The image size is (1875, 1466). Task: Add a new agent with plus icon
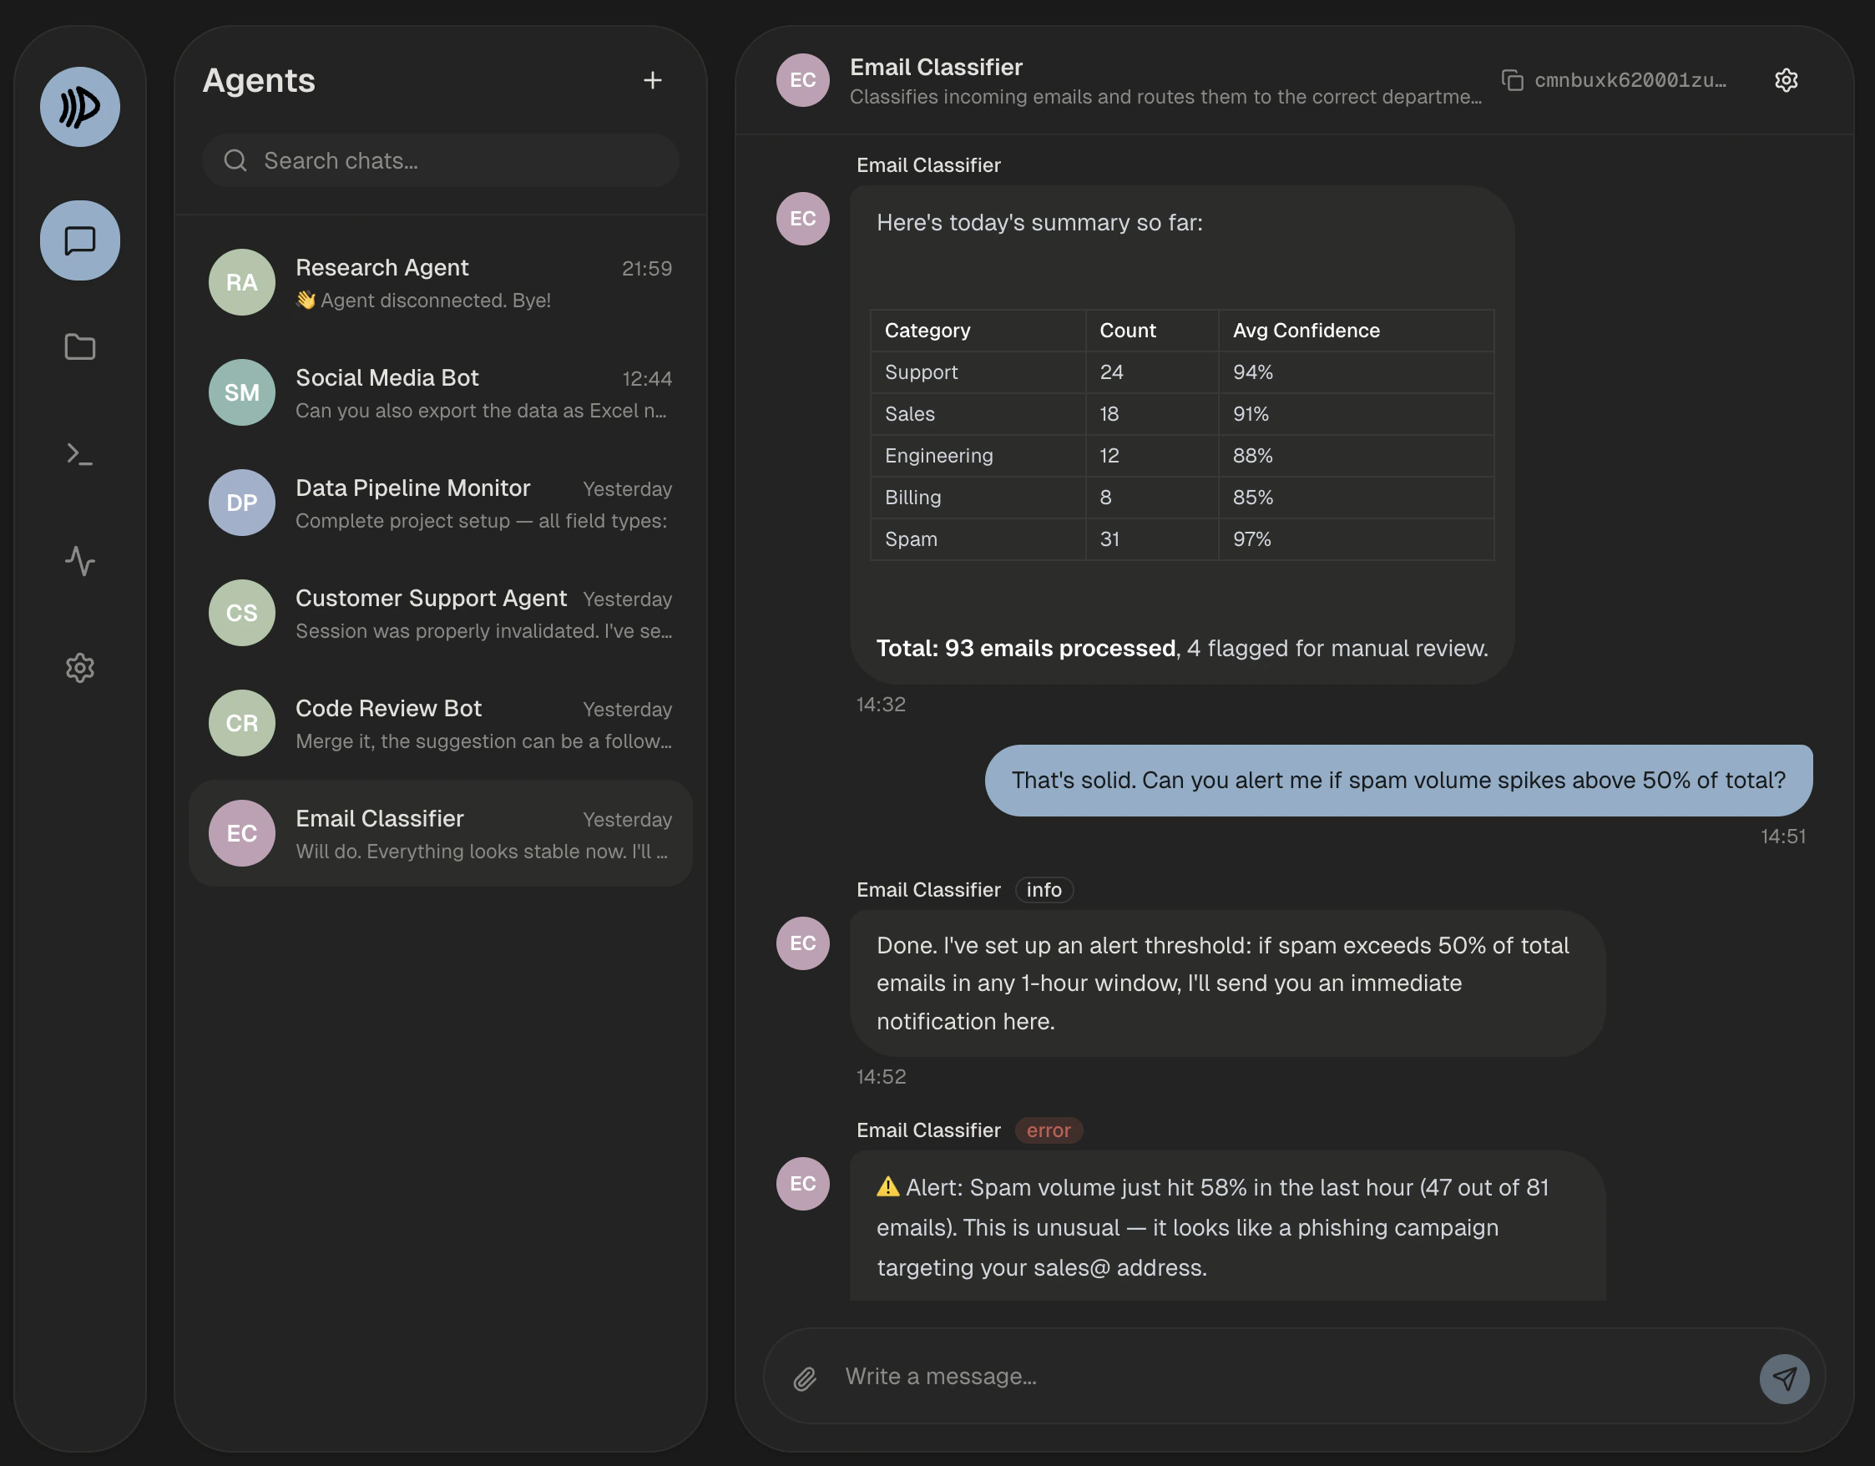point(653,80)
